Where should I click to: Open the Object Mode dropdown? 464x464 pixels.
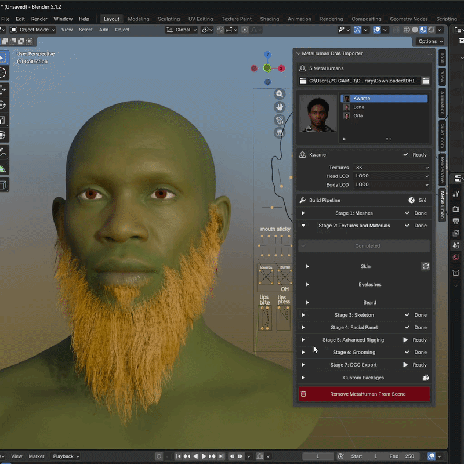(x=33, y=30)
